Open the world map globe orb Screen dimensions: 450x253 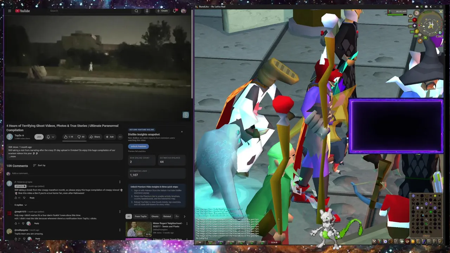tap(440, 33)
